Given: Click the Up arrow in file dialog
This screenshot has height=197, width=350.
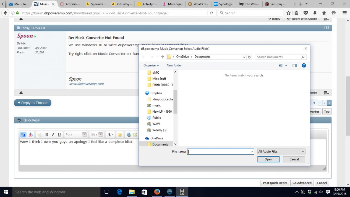Looking at the screenshot, I should pyautogui.click(x=163, y=57).
